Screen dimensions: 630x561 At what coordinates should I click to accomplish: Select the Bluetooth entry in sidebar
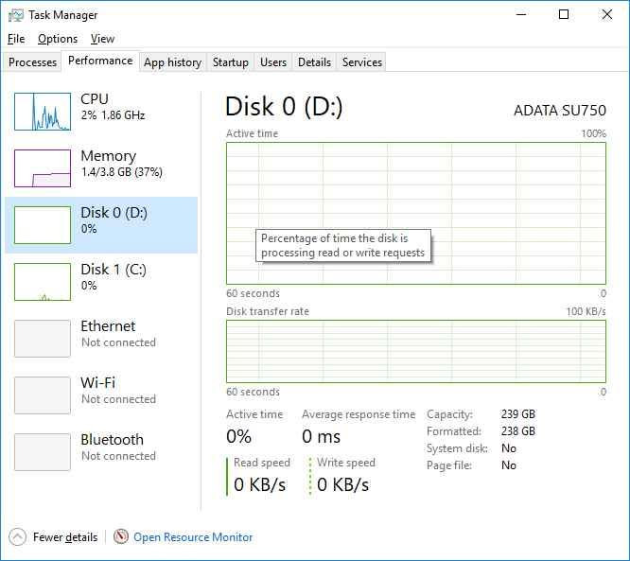pos(101,451)
